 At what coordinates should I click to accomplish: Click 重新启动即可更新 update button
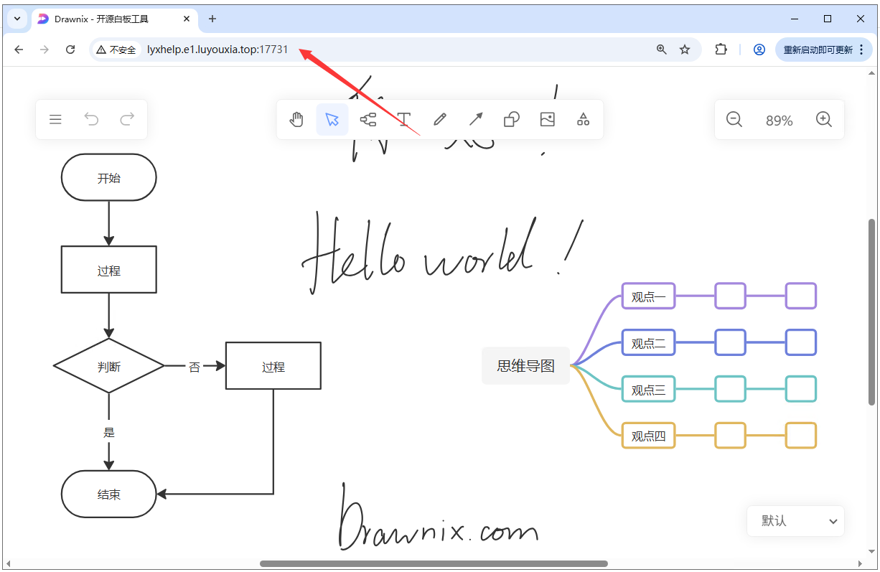(818, 50)
